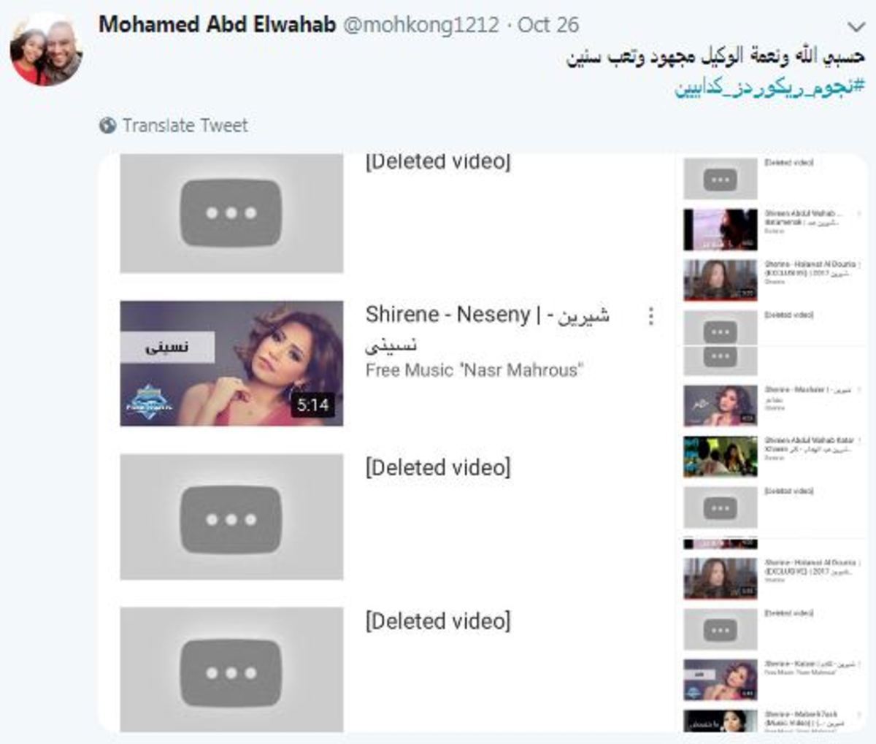Viewport: 876px width, 744px height.
Task: Open the Shirene - Neseny video thumbnail
Action: click(x=231, y=364)
